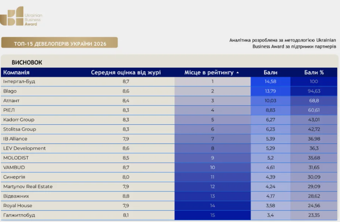Viewport: 340px width, 222px height.
Task: Click the Інтергал-Буд company name
Action: pos(19,82)
